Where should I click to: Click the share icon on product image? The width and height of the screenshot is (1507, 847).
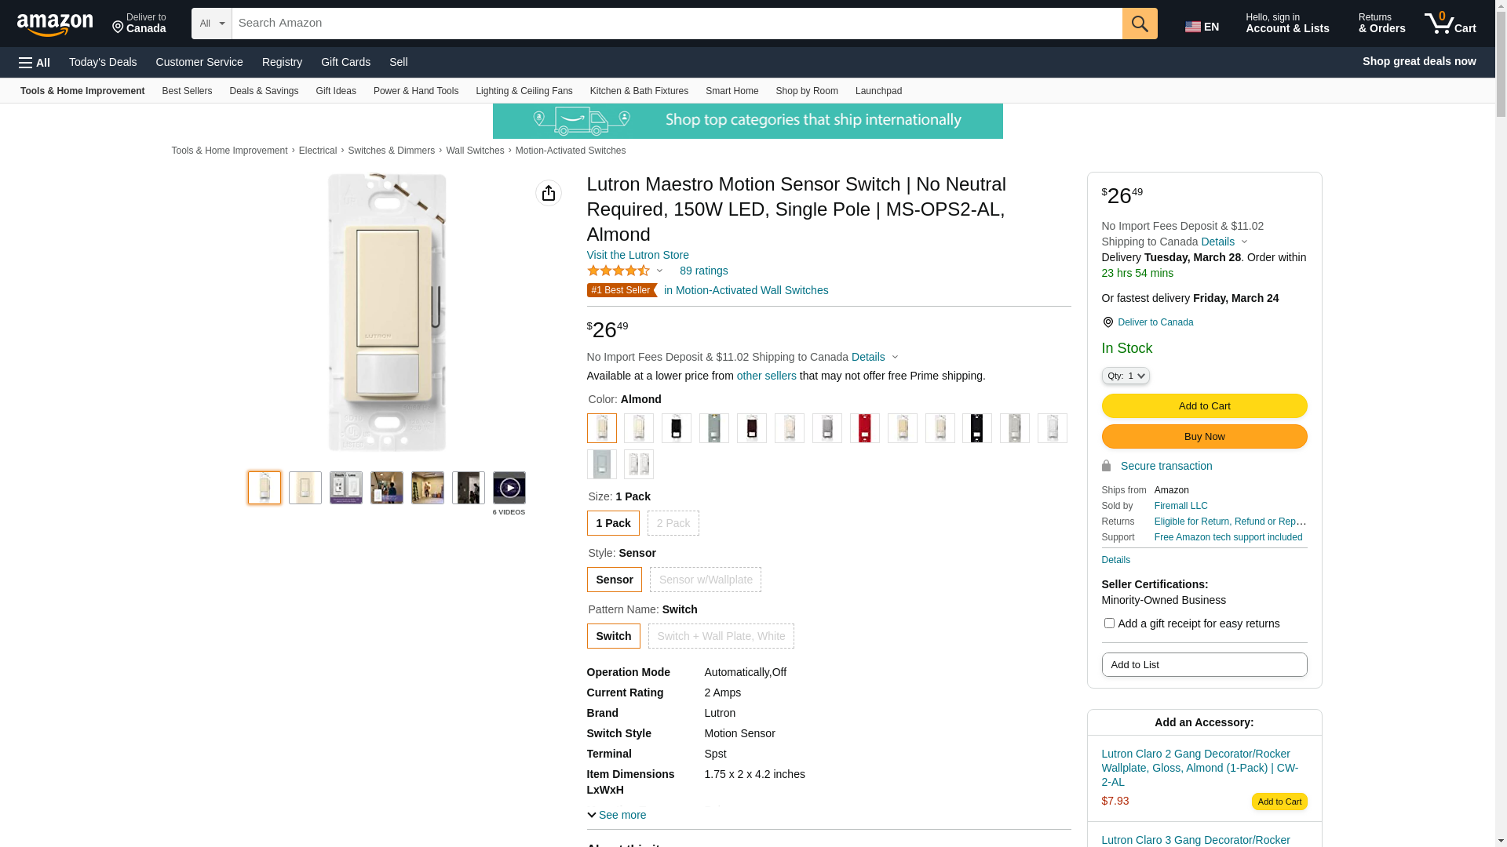coord(548,193)
